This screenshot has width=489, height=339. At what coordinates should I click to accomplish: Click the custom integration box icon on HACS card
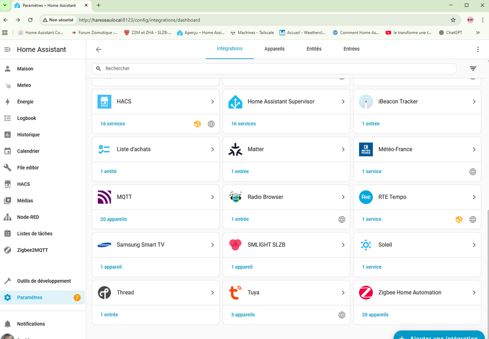[x=198, y=124]
